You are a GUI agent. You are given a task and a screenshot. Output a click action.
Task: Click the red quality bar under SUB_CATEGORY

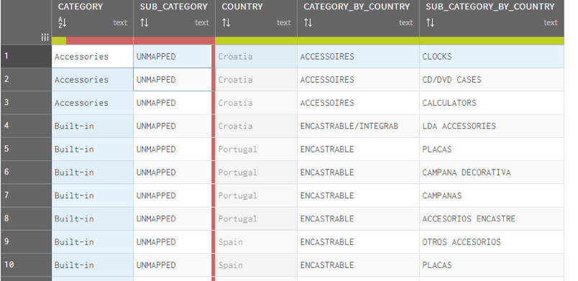(174, 40)
